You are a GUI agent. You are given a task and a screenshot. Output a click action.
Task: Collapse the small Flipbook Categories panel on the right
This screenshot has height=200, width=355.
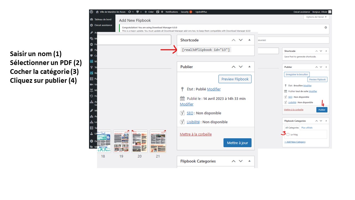pos(326,121)
